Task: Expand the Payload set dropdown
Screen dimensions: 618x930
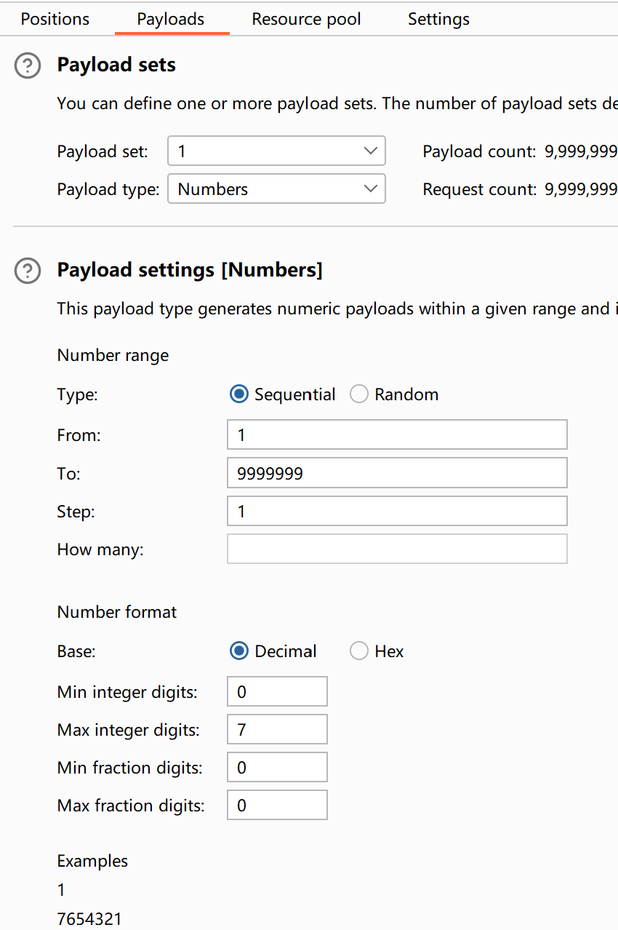Action: (x=276, y=151)
